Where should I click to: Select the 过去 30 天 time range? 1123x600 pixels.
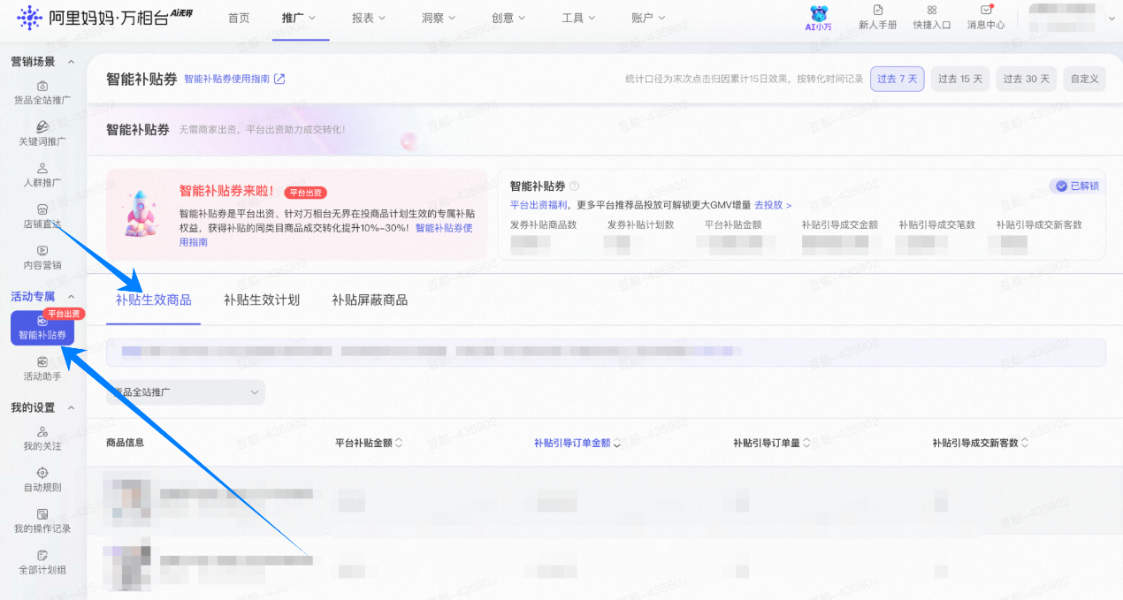(1027, 79)
